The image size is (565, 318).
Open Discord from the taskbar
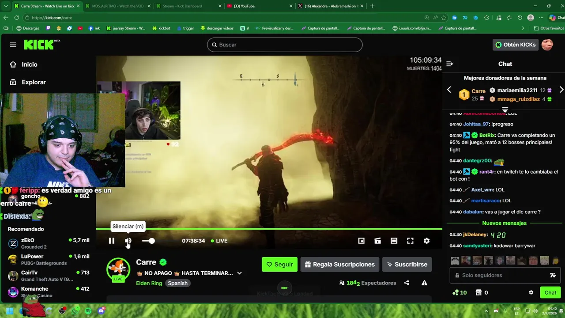pyautogui.click(x=101, y=311)
